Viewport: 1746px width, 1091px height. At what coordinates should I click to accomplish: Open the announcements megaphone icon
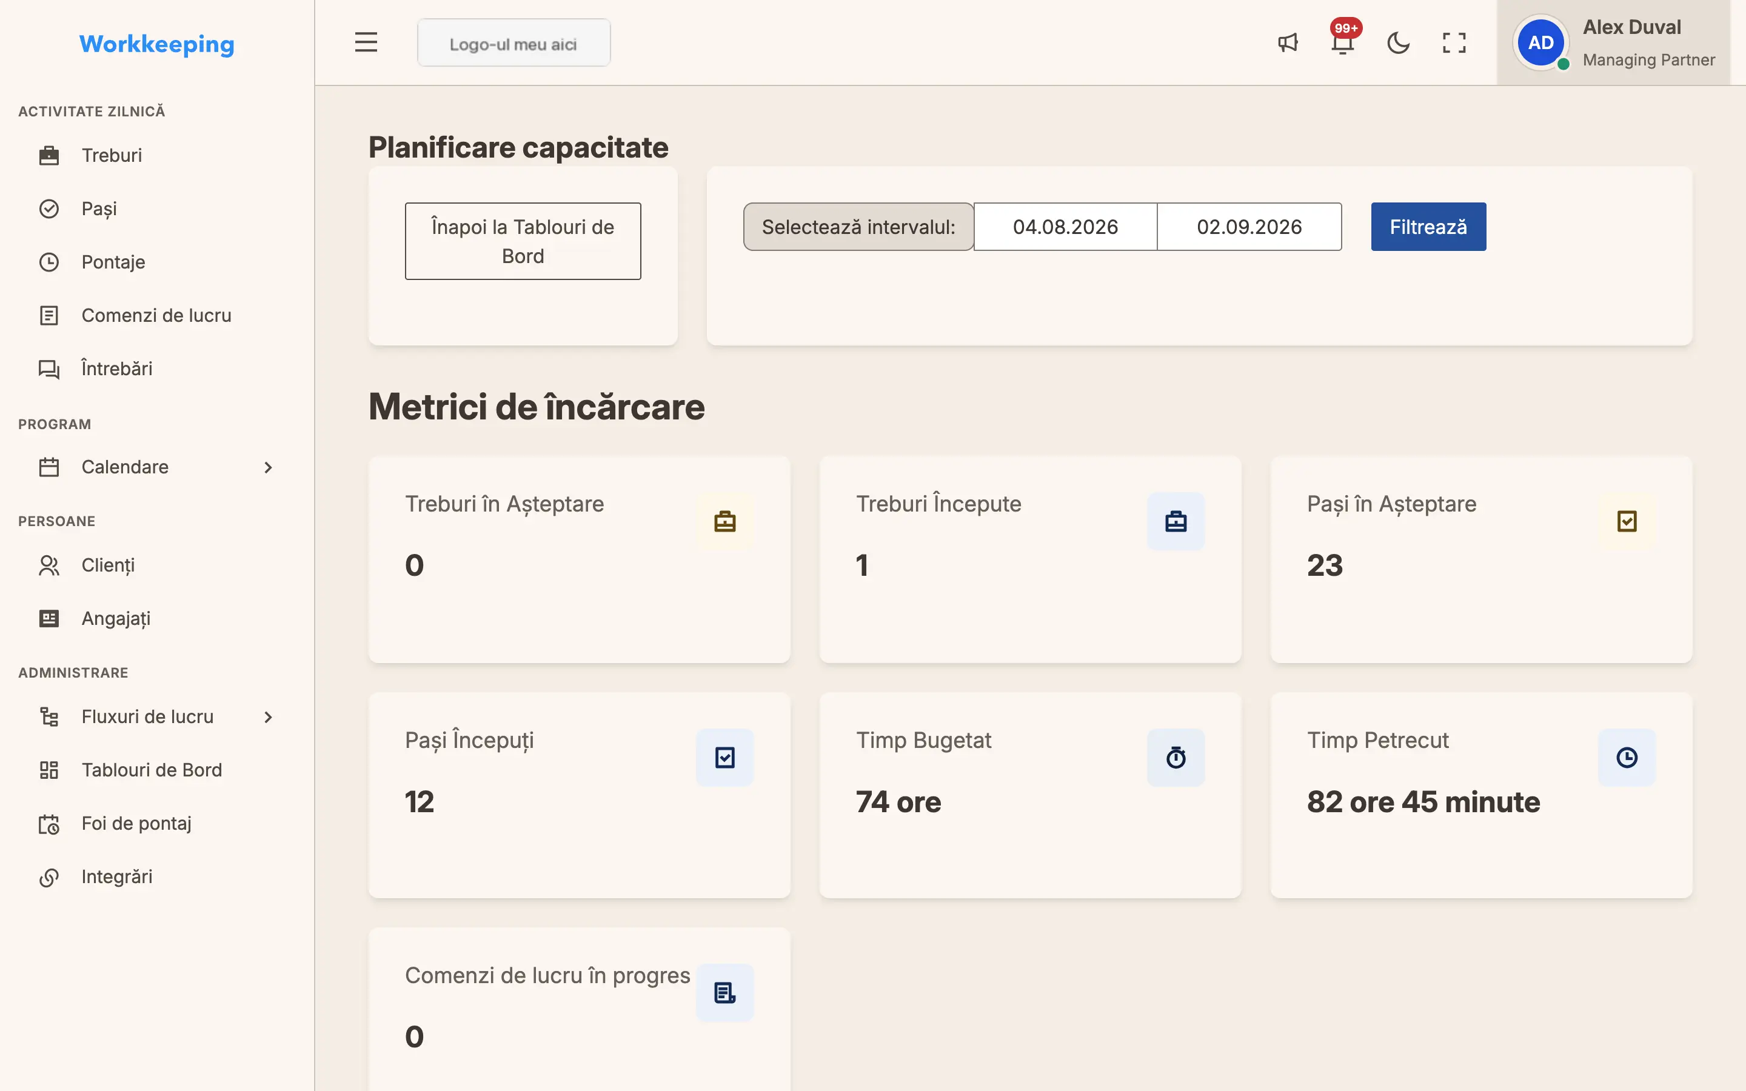click(x=1288, y=42)
